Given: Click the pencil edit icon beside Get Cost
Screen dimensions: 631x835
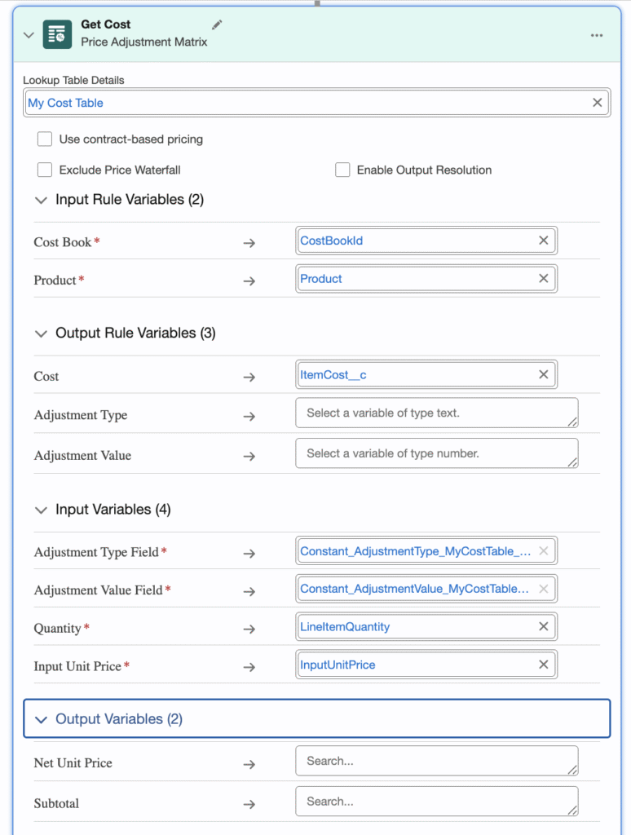Looking at the screenshot, I should tap(217, 25).
